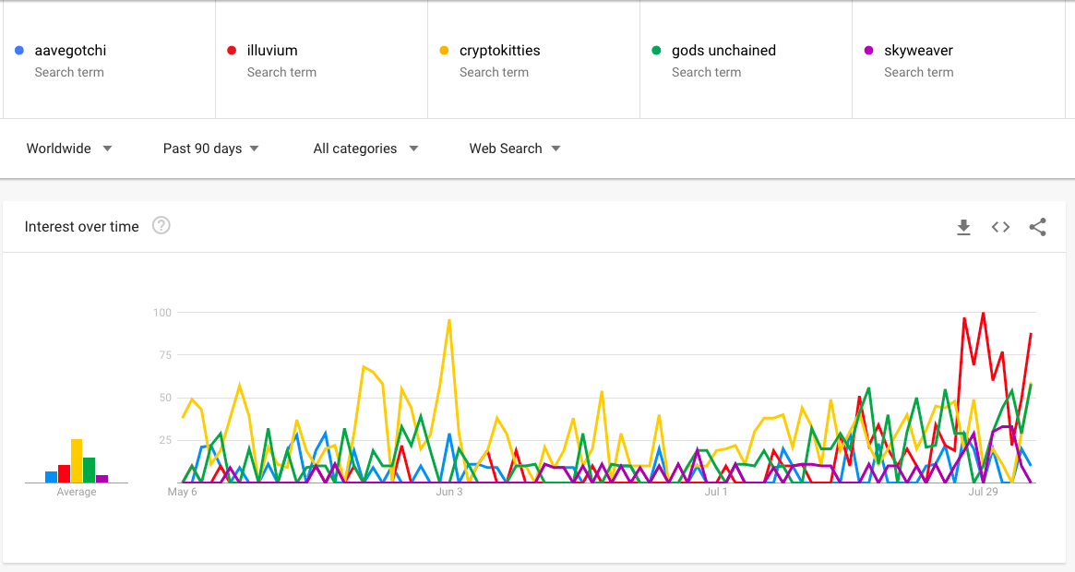1075x572 pixels.
Task: Click the purple skyweaver color dot
Action: click(x=868, y=50)
